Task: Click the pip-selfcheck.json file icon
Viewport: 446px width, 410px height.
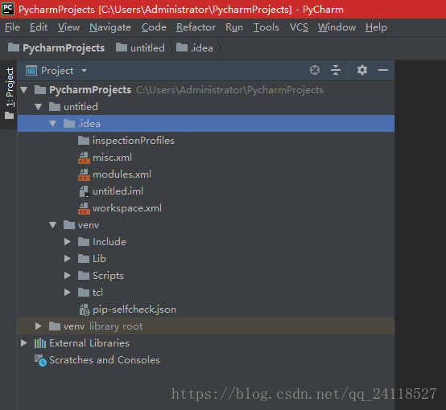Action: point(85,310)
